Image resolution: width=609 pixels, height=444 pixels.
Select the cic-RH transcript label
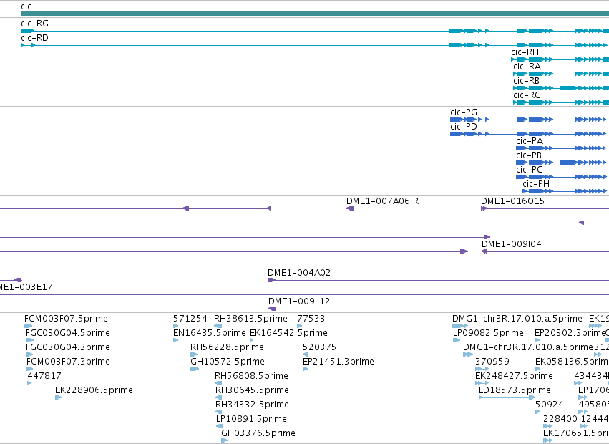525,52
